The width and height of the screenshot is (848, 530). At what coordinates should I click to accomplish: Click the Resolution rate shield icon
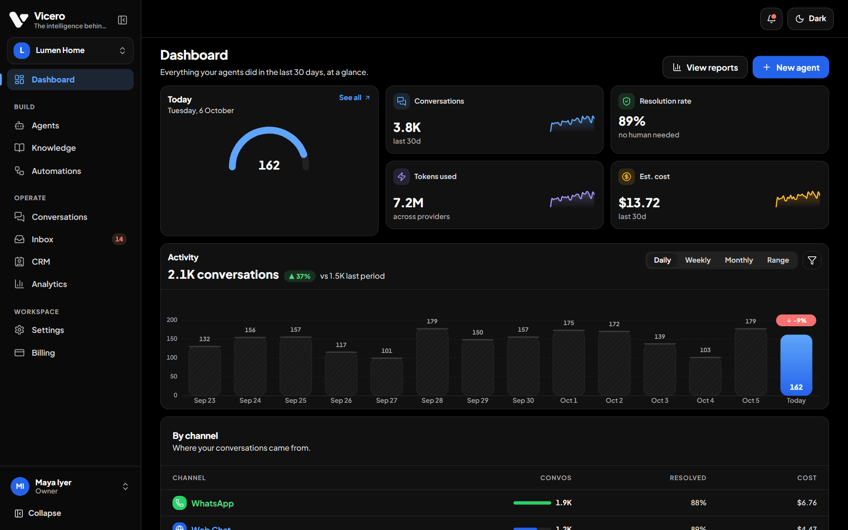pyautogui.click(x=627, y=101)
